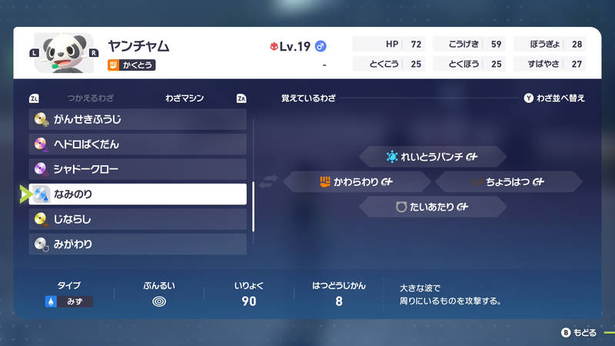Pick じならし from the TM list
615x346 pixels.
click(x=132, y=219)
